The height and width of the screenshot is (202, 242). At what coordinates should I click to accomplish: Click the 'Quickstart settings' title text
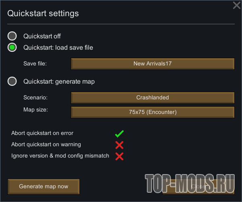pyautogui.click(x=43, y=13)
